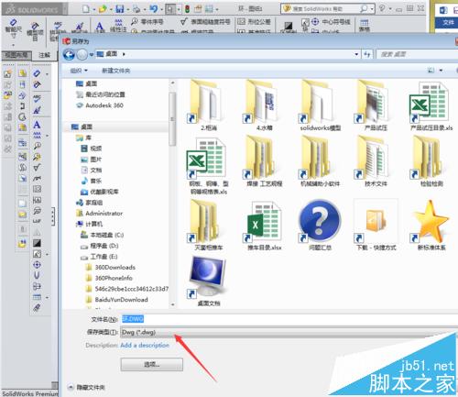This screenshot has height=397, width=458.
Task: Click the black/white hatch icon in left toolbar
Action: (37, 243)
